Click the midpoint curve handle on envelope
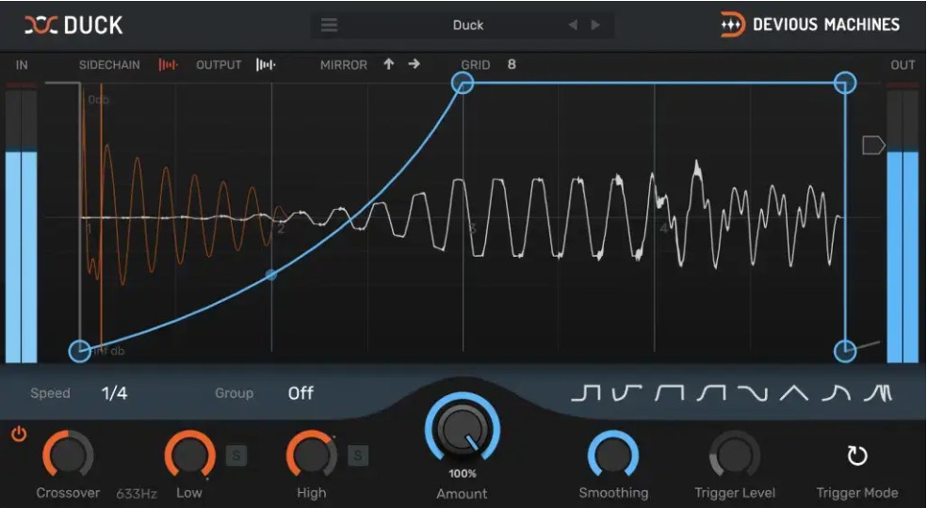This screenshot has height=508, width=927. tap(271, 275)
